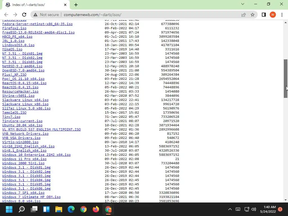Open the W profile avatar menu
The width and height of the screenshot is (288, 216).
pos(273,15)
